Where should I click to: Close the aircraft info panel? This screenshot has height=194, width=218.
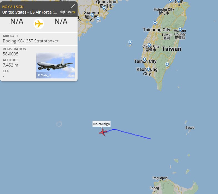(x=73, y=6)
